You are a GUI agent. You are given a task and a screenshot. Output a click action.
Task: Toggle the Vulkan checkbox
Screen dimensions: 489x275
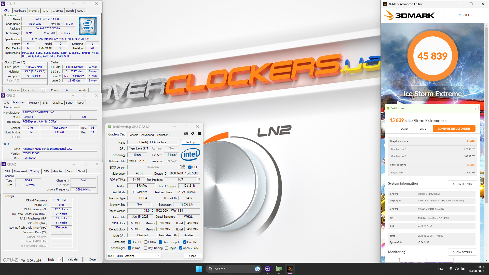(129, 248)
